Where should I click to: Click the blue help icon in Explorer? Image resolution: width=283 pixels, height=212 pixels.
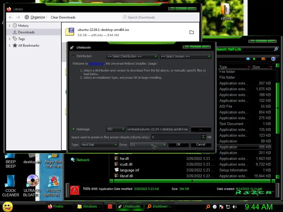273,59
